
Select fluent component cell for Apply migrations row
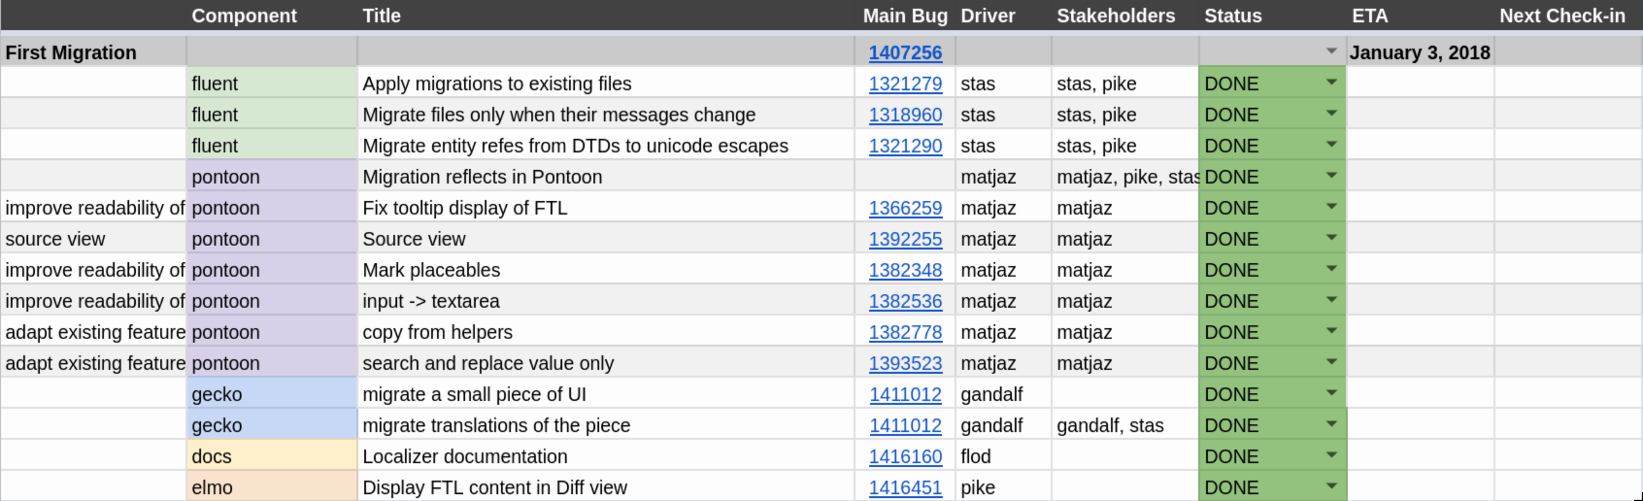click(272, 83)
